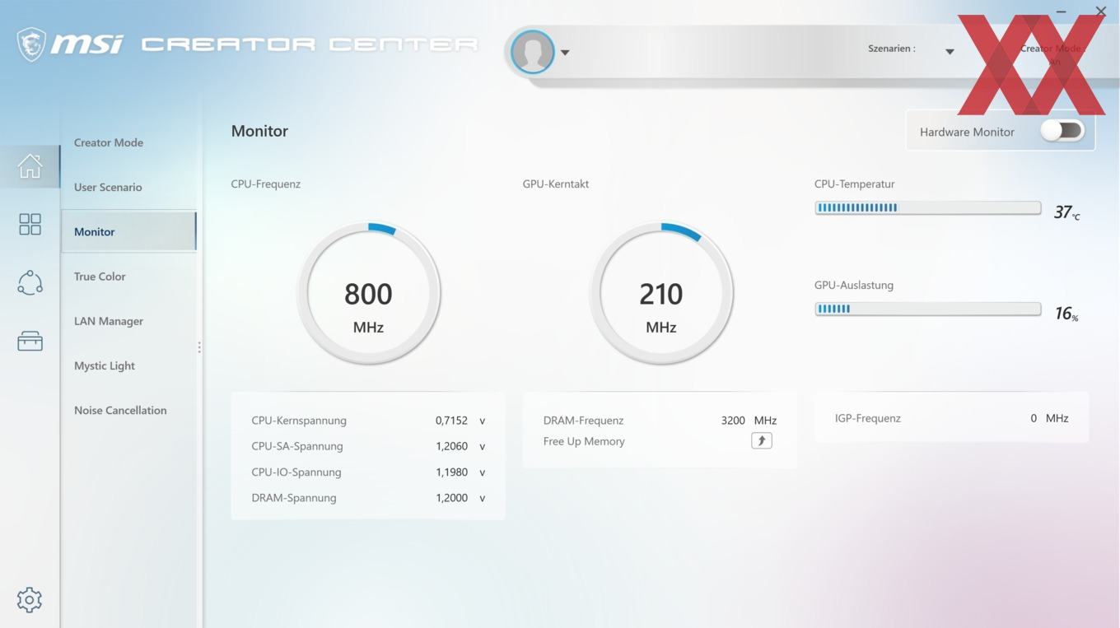Open the sync circle sidebar icon
The image size is (1120, 628).
tap(30, 282)
